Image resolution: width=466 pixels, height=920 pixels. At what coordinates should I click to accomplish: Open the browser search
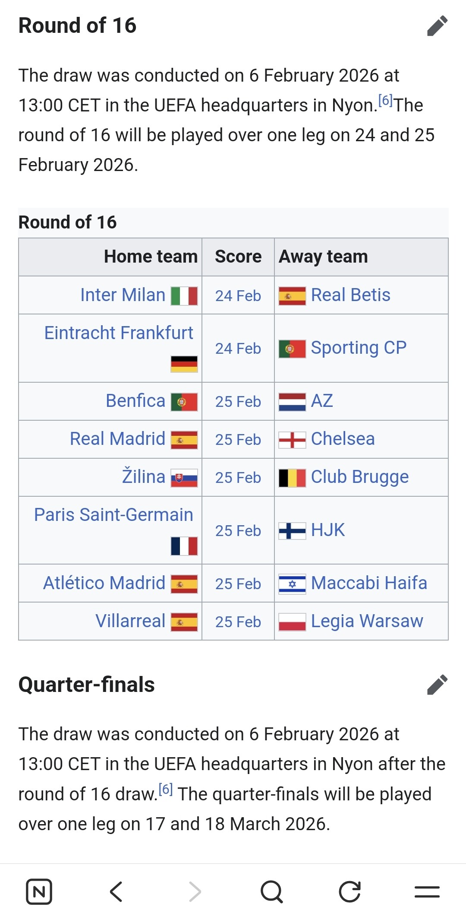point(272,891)
